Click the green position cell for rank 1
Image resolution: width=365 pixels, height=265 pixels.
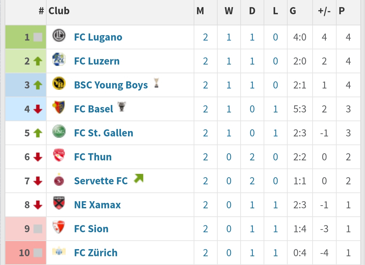coord(26,37)
